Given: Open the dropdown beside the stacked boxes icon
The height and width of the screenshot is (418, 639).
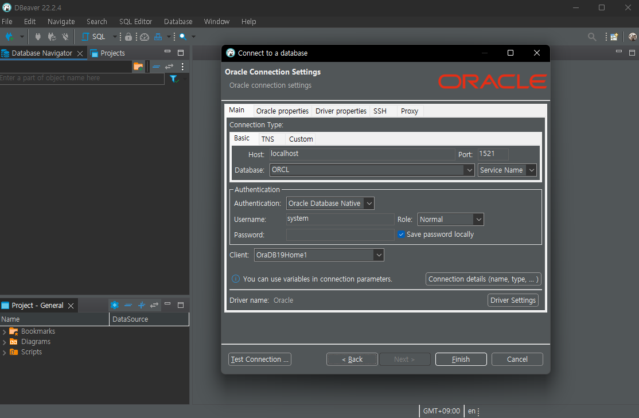Looking at the screenshot, I should coord(169,37).
